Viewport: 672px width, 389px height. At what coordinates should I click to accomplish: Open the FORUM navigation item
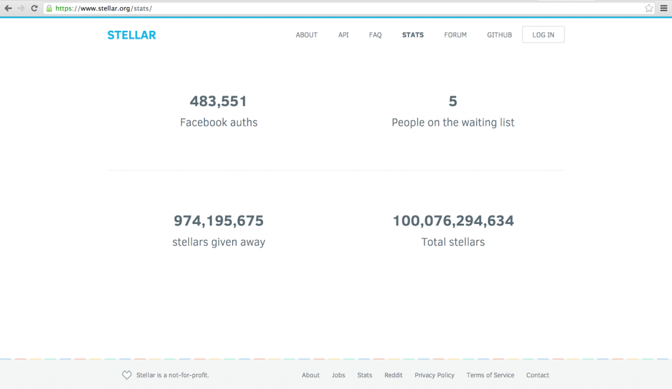pyautogui.click(x=455, y=35)
